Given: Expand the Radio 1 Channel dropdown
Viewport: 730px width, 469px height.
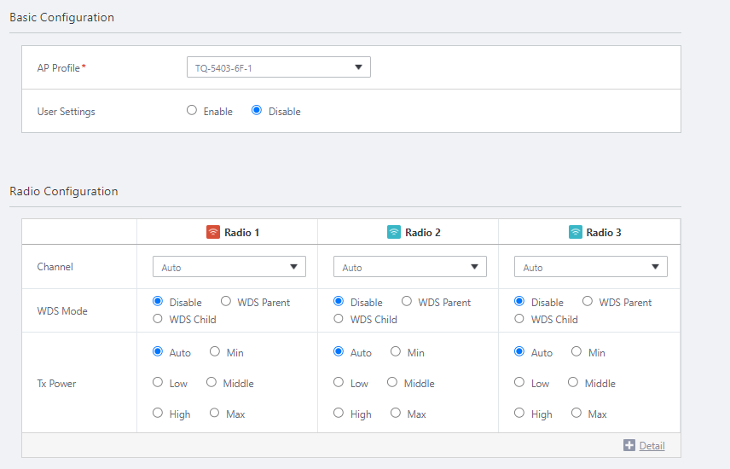Looking at the screenshot, I should pyautogui.click(x=229, y=267).
